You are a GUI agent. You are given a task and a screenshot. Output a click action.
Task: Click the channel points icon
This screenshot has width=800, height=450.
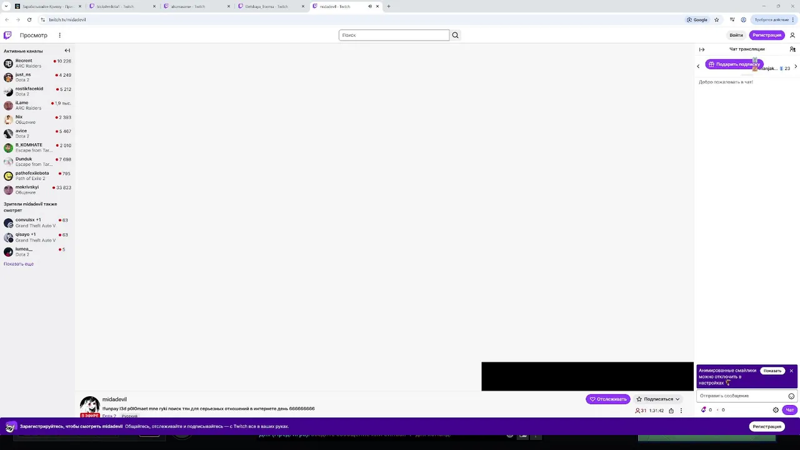coord(704,410)
